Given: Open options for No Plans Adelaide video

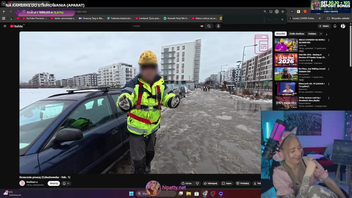Looking at the screenshot, I should [328, 69].
